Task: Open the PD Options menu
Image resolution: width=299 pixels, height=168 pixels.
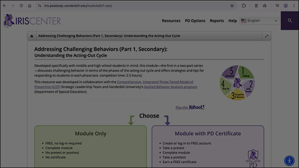Action: tap(195, 21)
